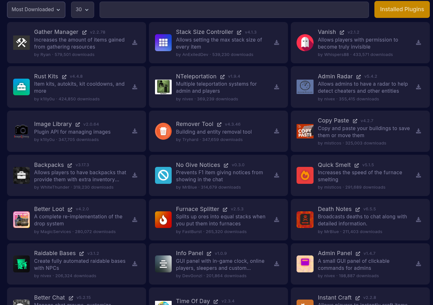This screenshot has height=305, width=433.
Task: Download the Vanish plugin
Action: tap(419, 43)
